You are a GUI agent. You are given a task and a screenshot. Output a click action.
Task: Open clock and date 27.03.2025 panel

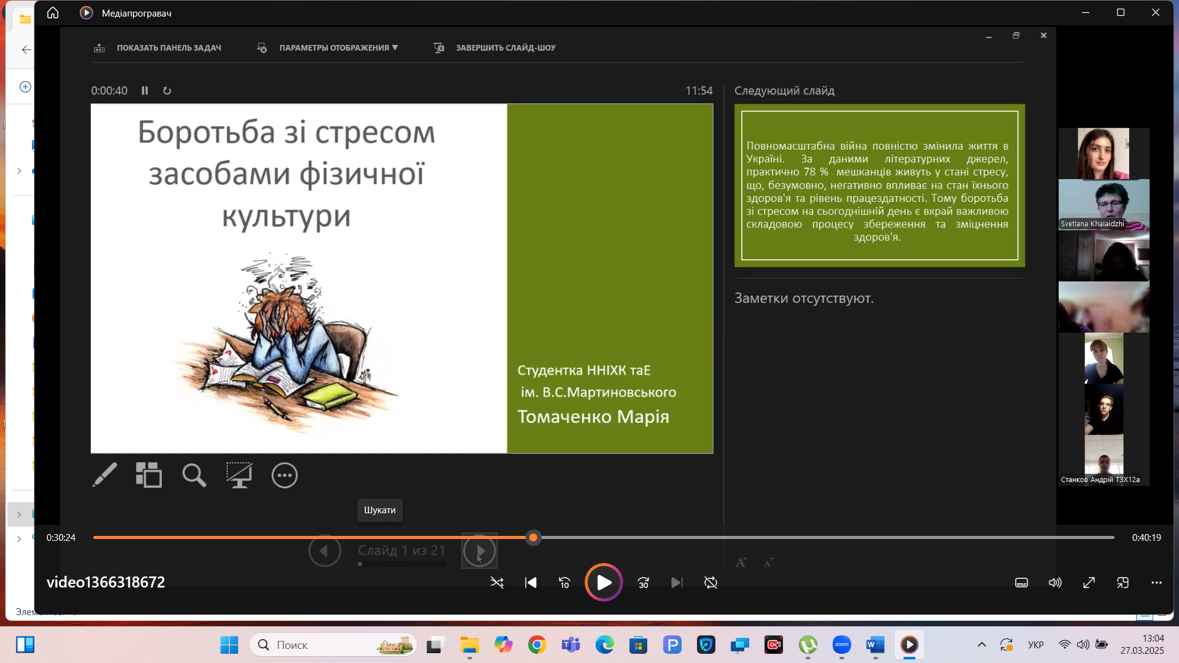coord(1142,645)
